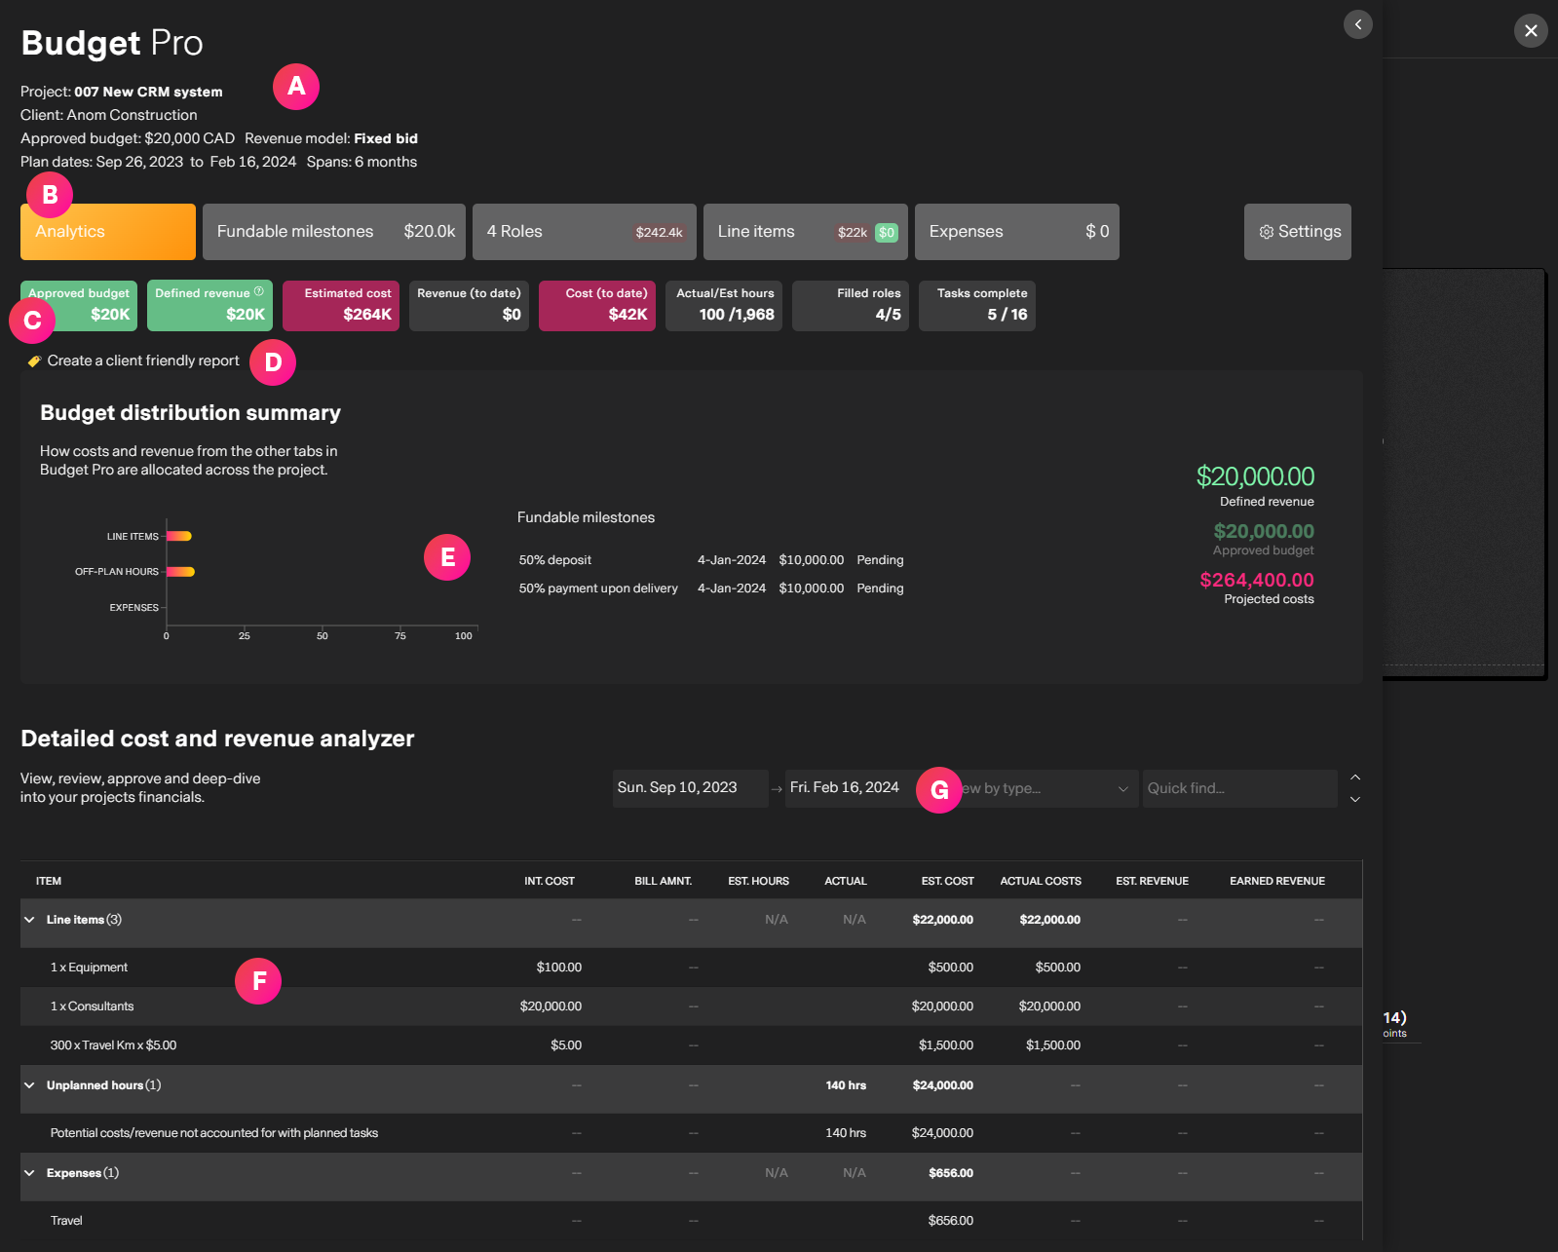1558x1252 pixels.
Task: Click the down arrow beside Quick find
Action: pyautogui.click(x=1355, y=799)
